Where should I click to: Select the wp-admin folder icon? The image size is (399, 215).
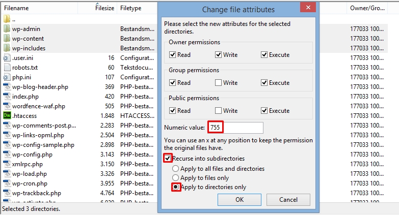7,28
